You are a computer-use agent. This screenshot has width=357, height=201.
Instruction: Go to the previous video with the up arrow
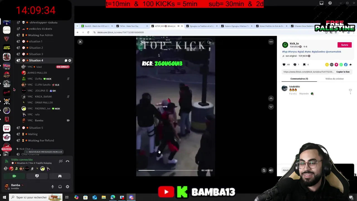pos(271,99)
